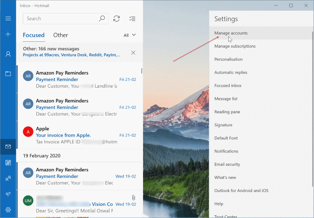Maximize the Mail window
Viewport: 314px width, 218px height.
(291, 5)
